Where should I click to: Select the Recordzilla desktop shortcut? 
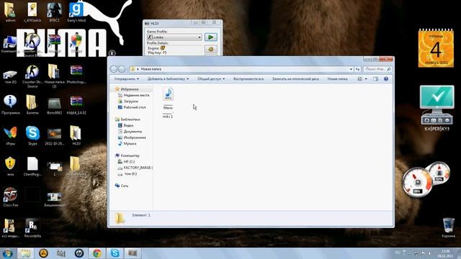[x=32, y=227]
